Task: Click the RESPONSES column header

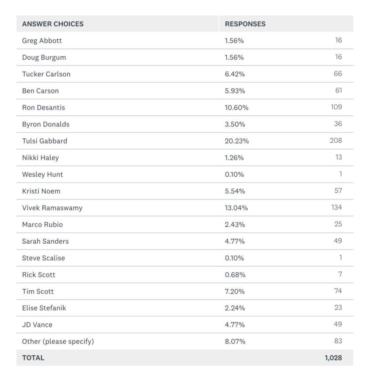Action: (245, 24)
